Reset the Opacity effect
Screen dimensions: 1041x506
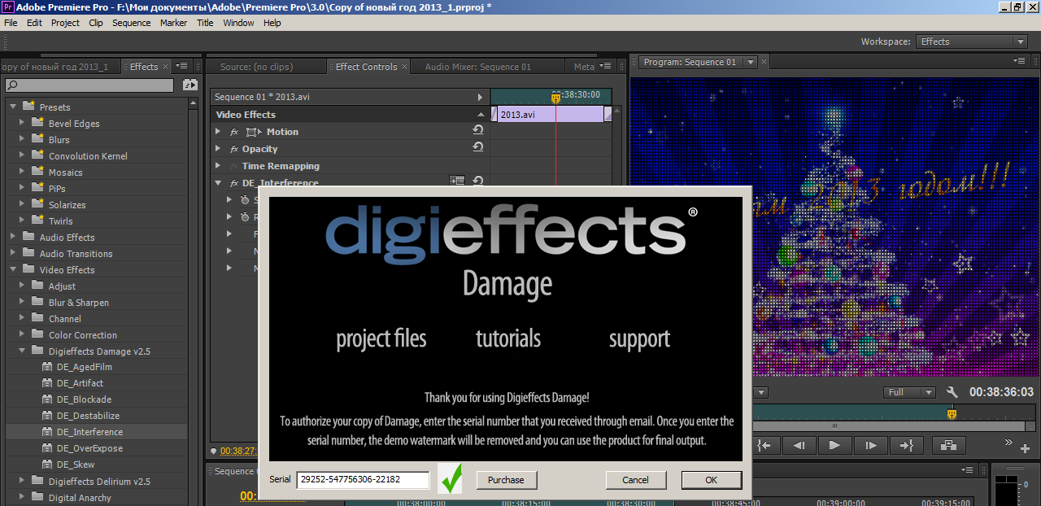point(478,148)
